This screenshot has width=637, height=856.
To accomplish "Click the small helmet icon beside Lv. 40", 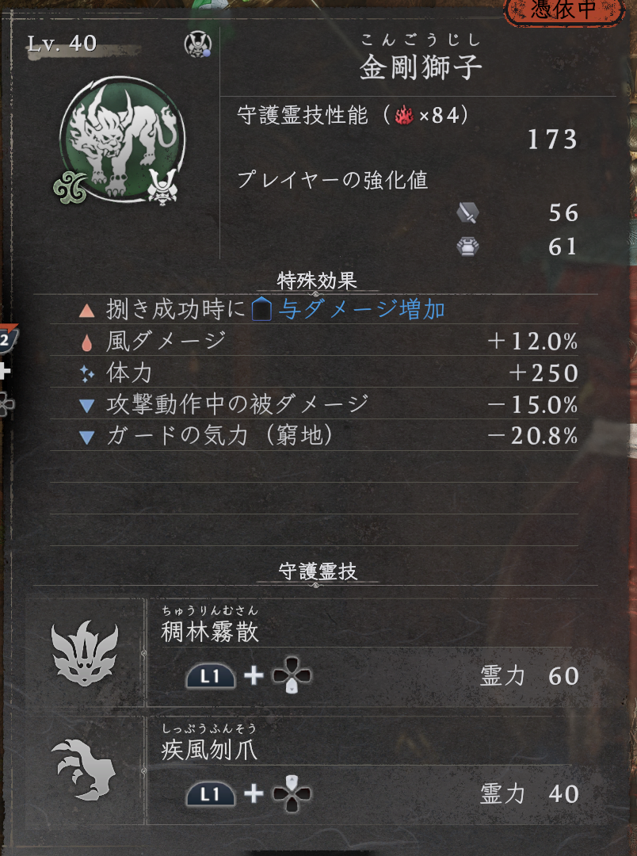I will 197,44.
